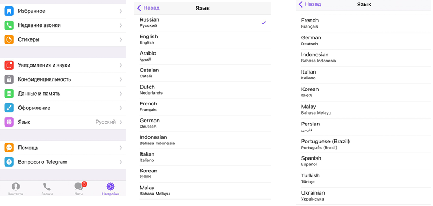Open the green Данные и память icon
The height and width of the screenshot is (206, 433).
click(x=9, y=94)
